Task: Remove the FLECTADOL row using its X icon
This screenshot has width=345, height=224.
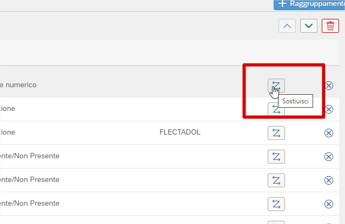Action: coord(329,133)
